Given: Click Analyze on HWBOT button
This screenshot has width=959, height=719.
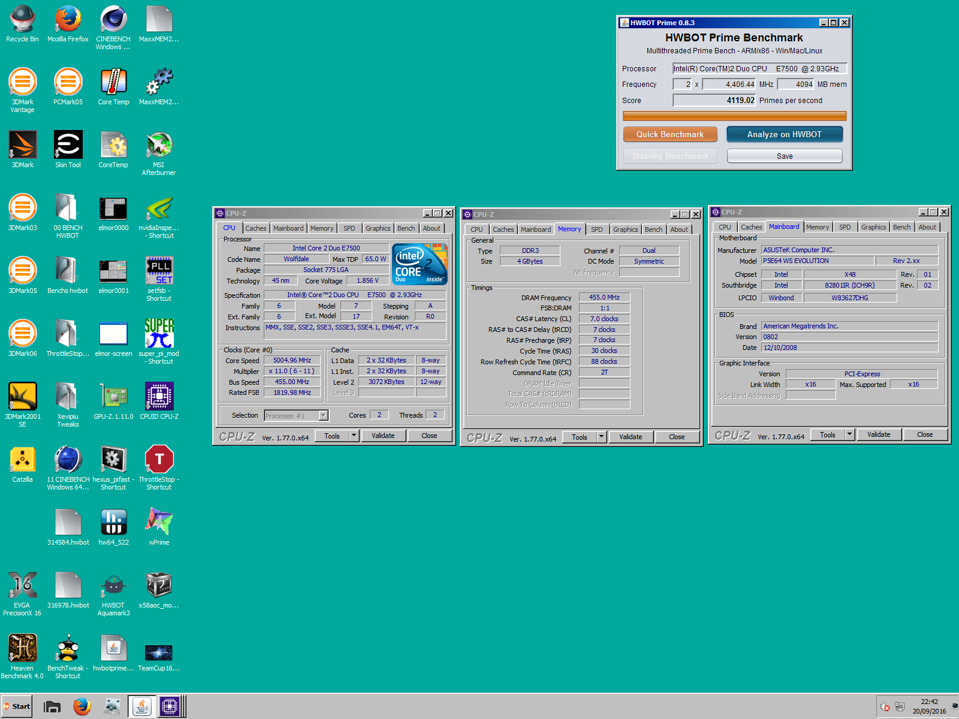Looking at the screenshot, I should coord(785,134).
